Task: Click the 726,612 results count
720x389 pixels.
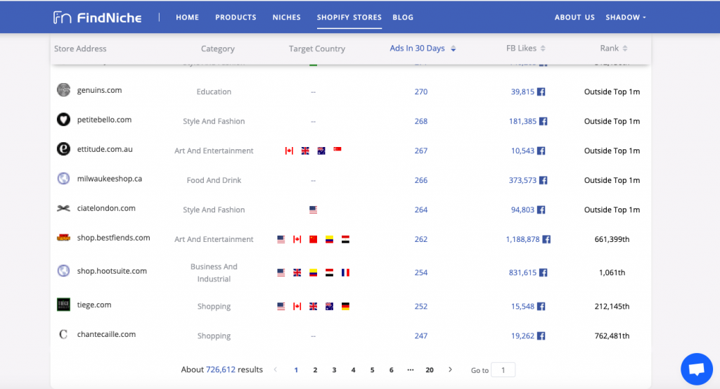Action: point(220,369)
